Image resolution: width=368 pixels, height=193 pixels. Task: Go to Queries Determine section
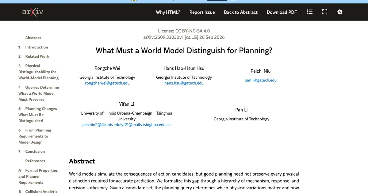click(38, 93)
